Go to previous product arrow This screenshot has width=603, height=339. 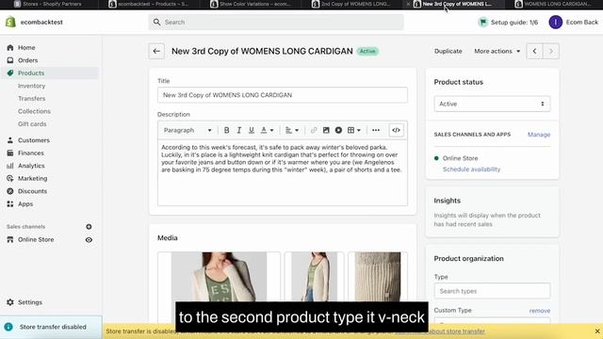tap(534, 51)
